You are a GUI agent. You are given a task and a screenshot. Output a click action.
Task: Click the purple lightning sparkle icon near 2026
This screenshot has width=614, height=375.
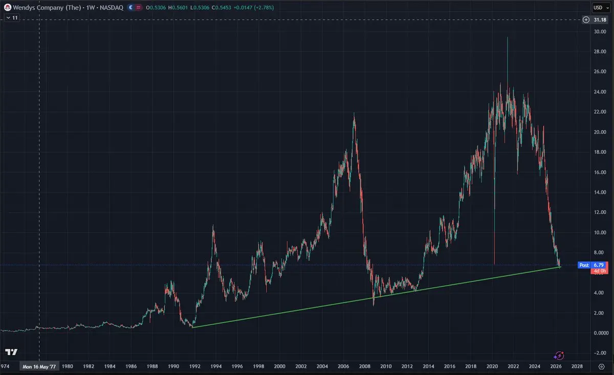(559, 355)
